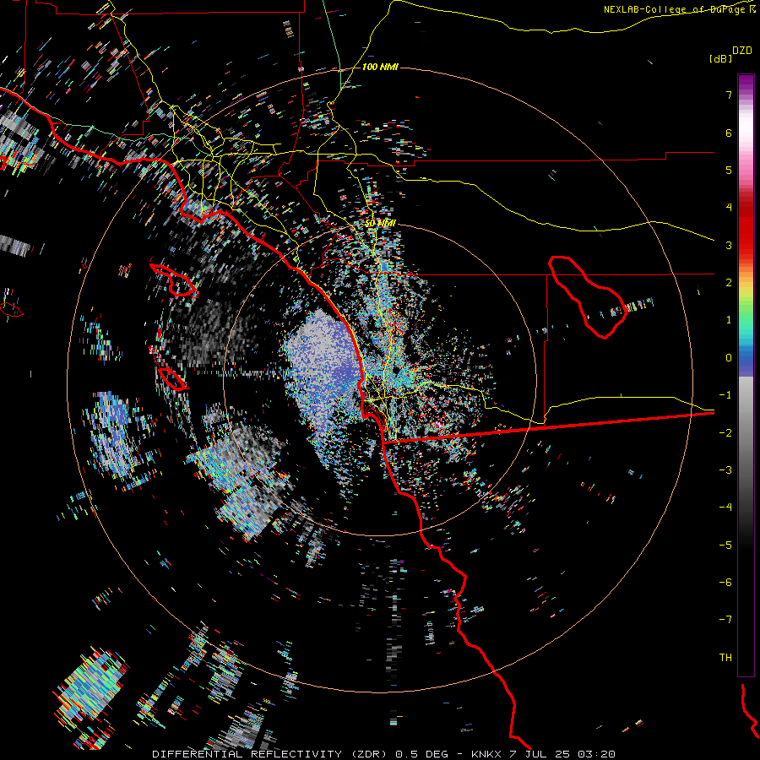Select the 0 value on the color scale

(729, 358)
